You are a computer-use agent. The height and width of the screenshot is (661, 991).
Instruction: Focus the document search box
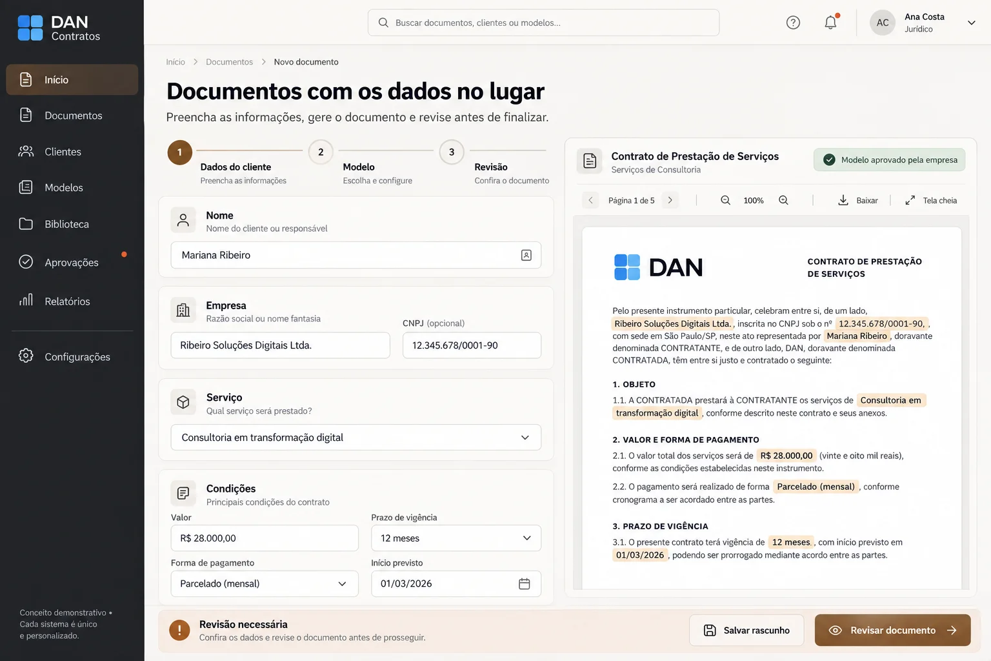[543, 23]
